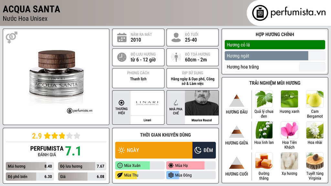Click the sun icon for Mùa Hạ
Screen dimensions: 331x186
171,166
